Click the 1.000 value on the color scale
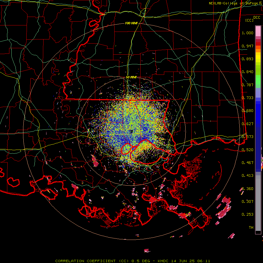 [248, 33]
